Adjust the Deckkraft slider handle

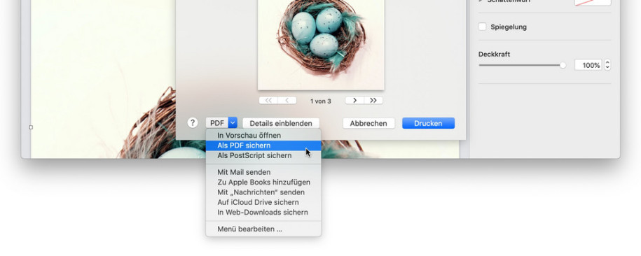(x=563, y=65)
